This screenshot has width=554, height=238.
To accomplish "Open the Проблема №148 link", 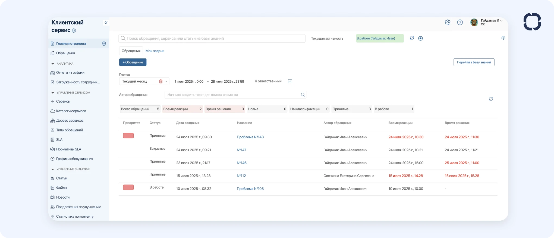I will pos(250,137).
